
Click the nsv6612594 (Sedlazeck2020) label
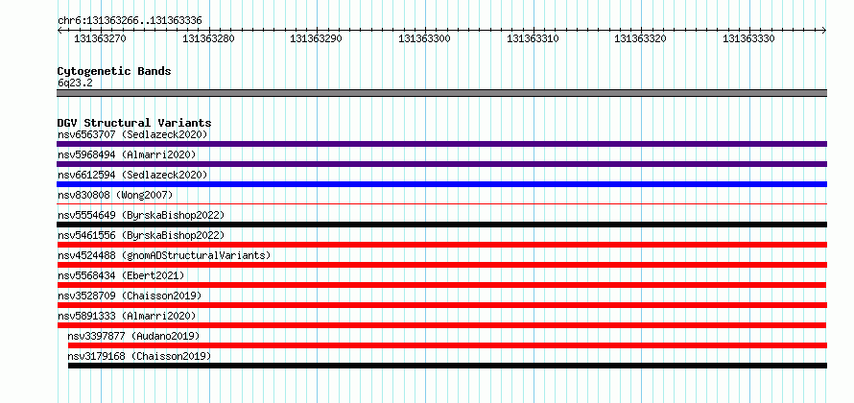click(132, 175)
